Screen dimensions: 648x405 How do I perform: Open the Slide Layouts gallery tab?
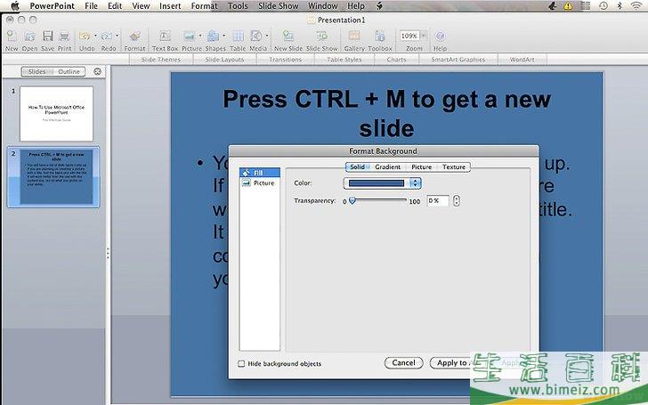point(224,60)
